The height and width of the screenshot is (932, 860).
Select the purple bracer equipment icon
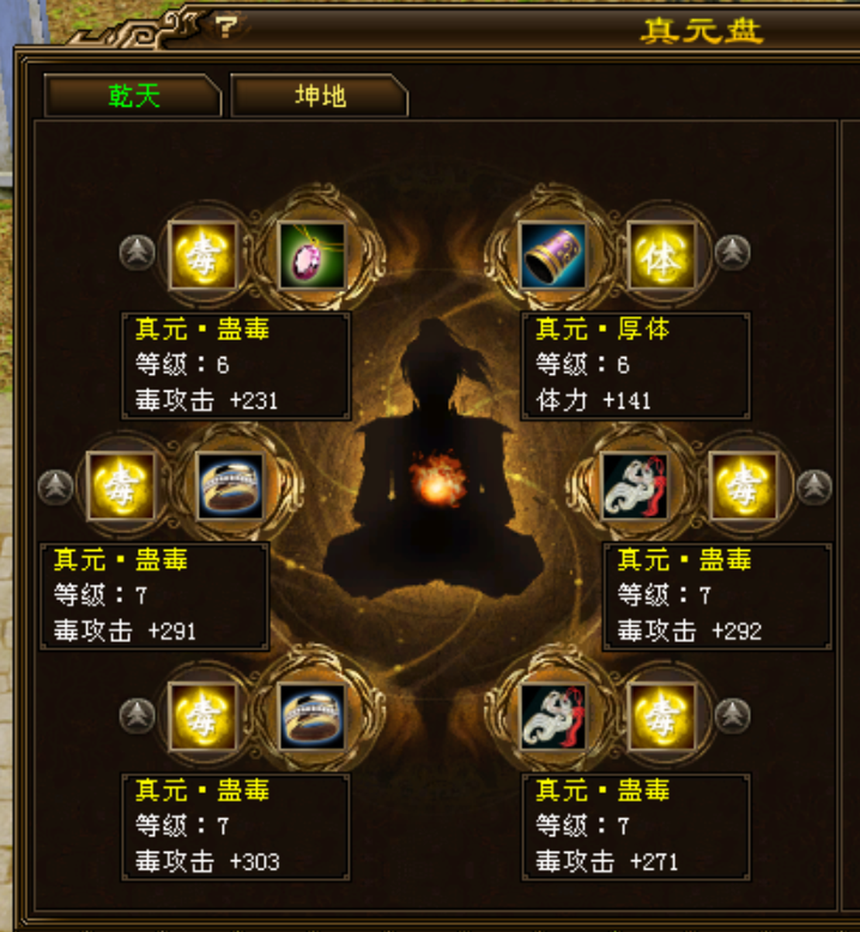pyautogui.click(x=552, y=255)
